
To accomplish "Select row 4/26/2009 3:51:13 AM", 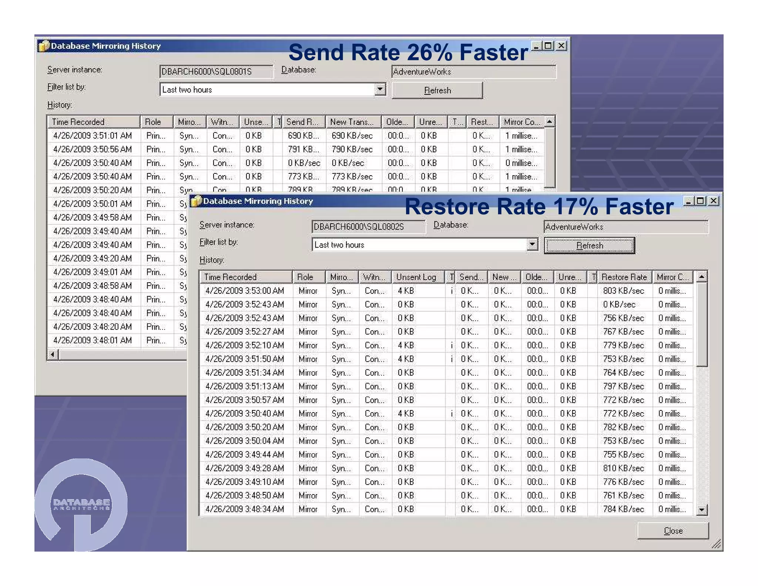I will tap(446, 386).
